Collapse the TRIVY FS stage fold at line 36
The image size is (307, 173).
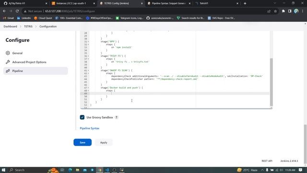point(88,56)
